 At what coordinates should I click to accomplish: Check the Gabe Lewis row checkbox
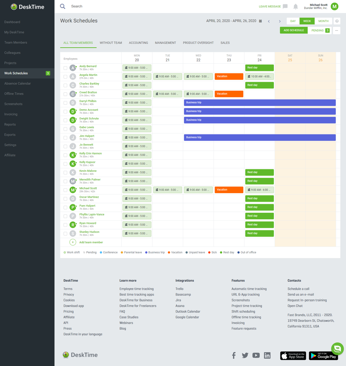click(x=65, y=129)
